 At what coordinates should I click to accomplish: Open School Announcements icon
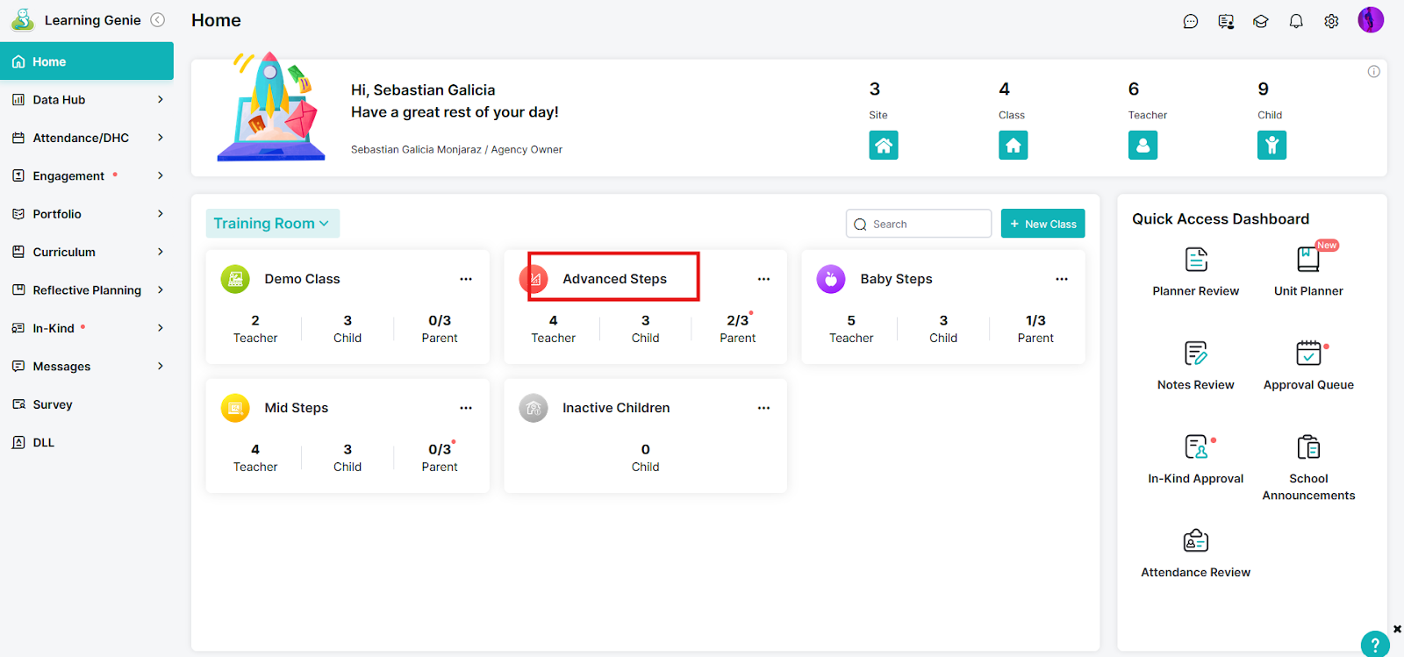pos(1307,447)
